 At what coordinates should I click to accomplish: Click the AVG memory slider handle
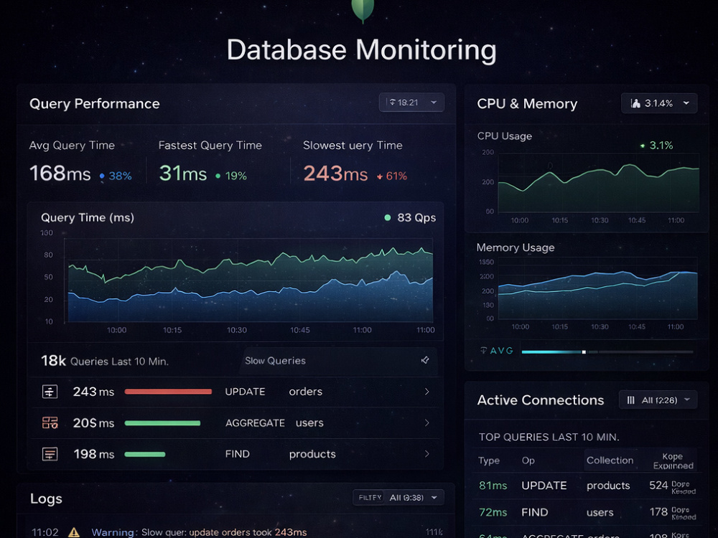point(584,351)
